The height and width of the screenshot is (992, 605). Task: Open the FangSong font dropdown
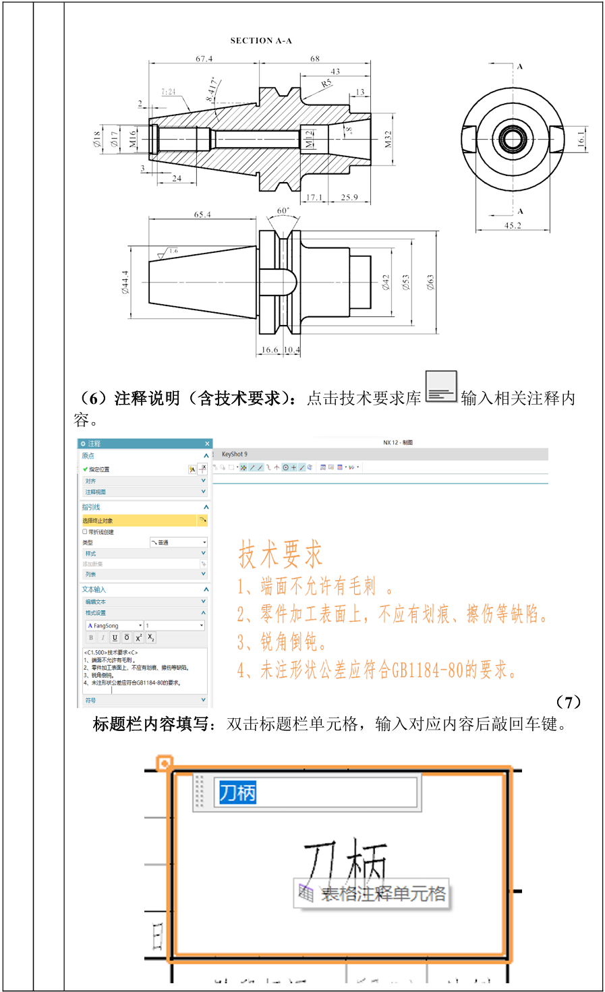click(114, 626)
